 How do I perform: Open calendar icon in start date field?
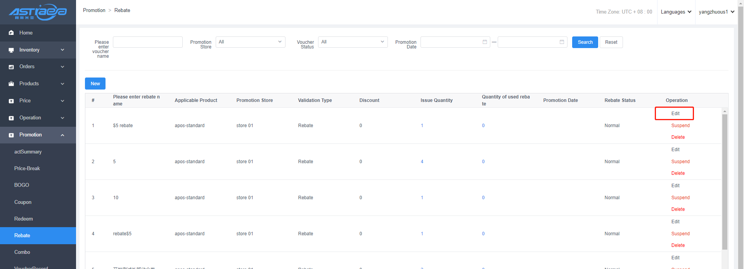(x=484, y=42)
